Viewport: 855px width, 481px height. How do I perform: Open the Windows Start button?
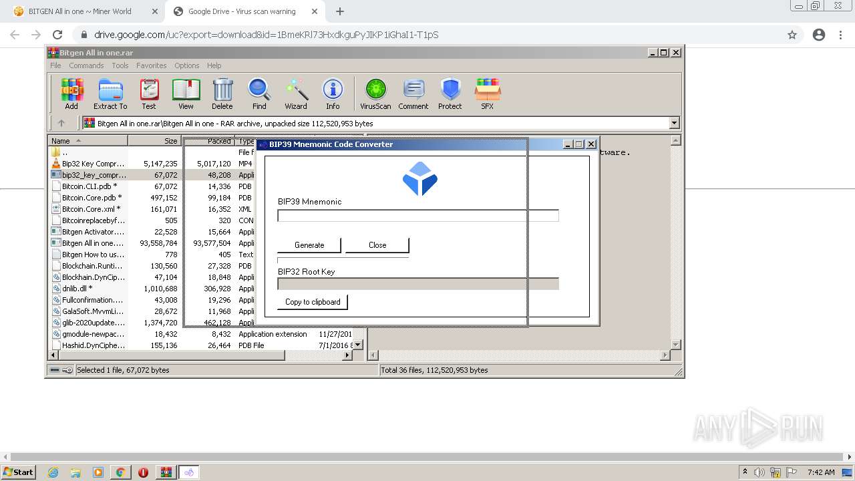point(18,472)
